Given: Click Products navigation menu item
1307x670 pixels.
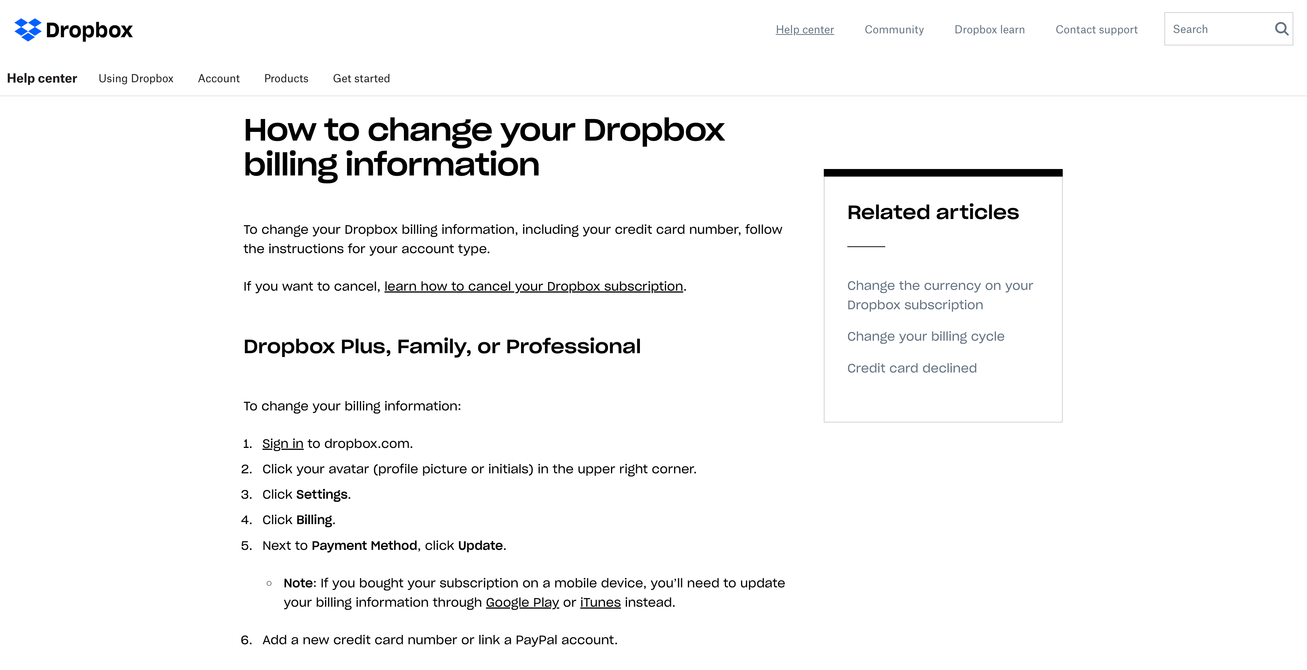Looking at the screenshot, I should click(286, 78).
